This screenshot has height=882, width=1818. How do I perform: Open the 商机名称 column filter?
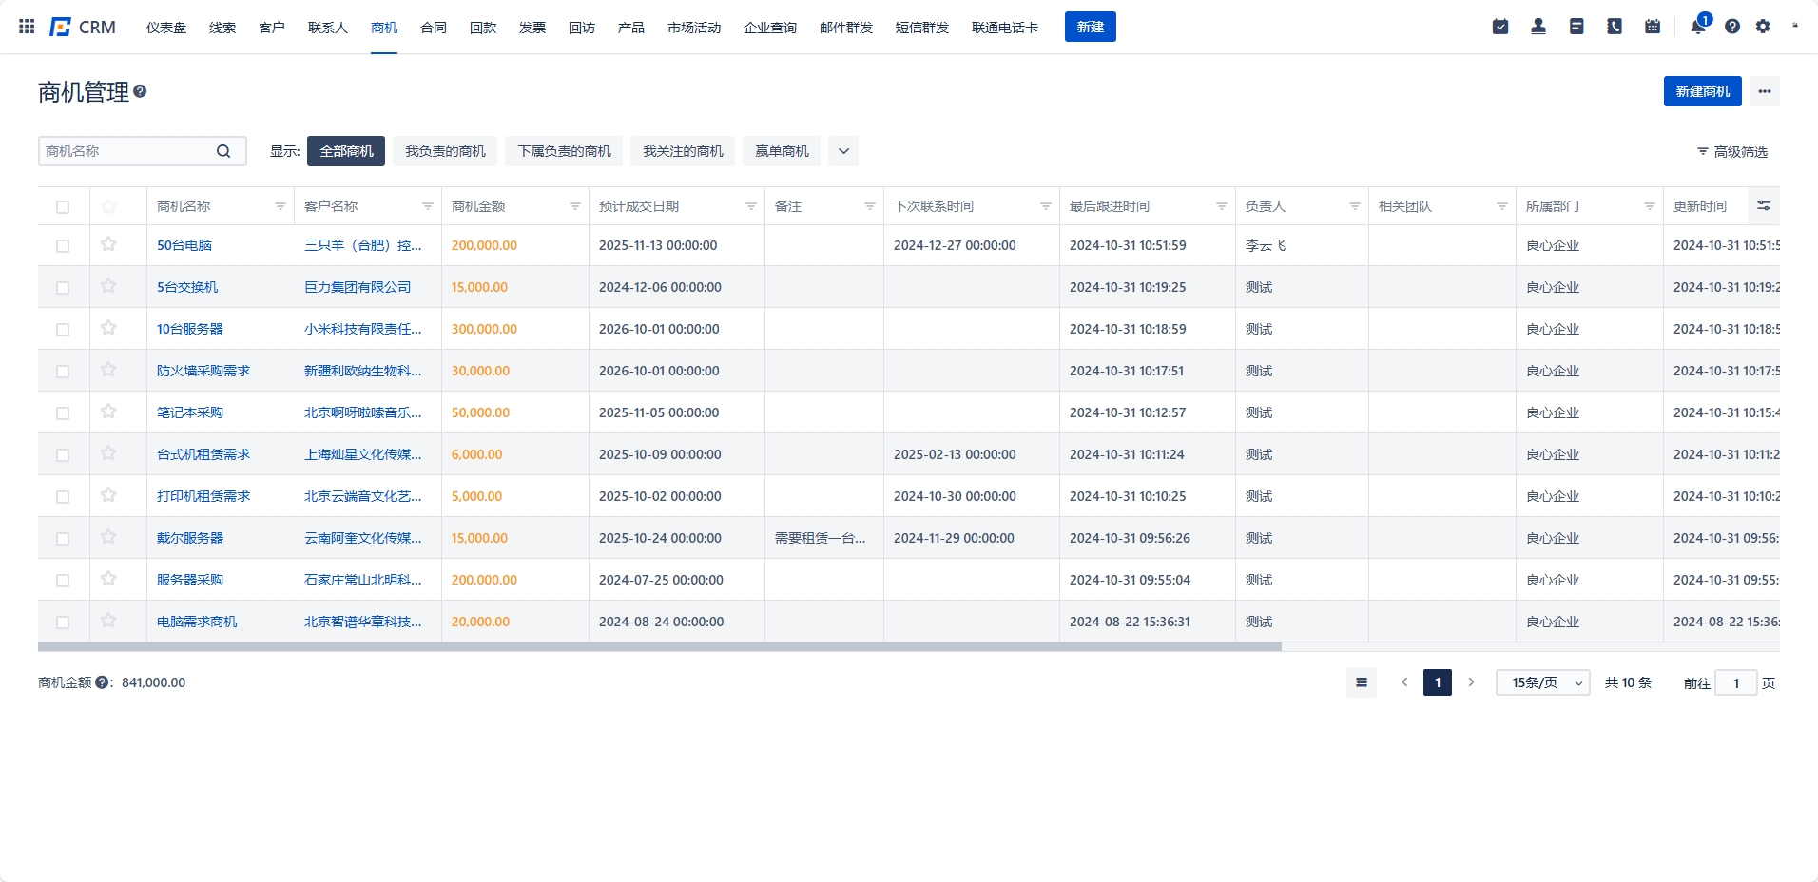(x=280, y=206)
